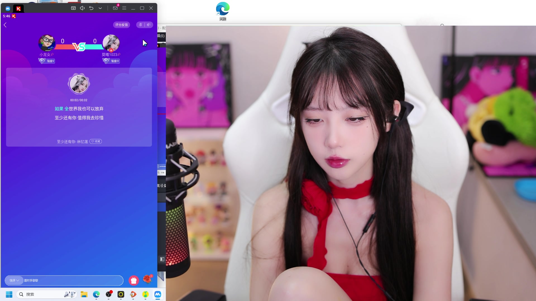Switch to the red K app tab
Image resolution: width=536 pixels, height=301 pixels.
point(18,8)
